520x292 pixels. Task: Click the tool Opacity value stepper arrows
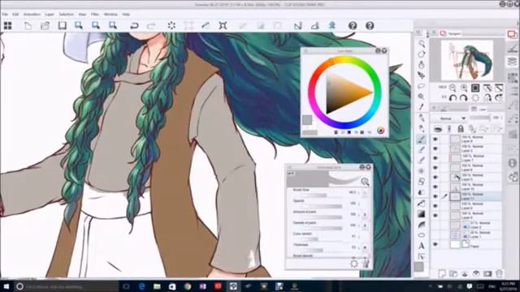[x=359, y=204]
